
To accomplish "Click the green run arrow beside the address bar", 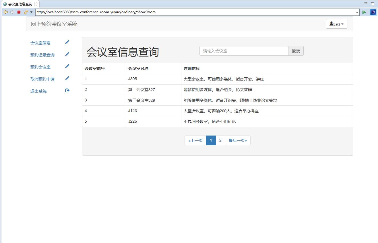I will (x=364, y=12).
